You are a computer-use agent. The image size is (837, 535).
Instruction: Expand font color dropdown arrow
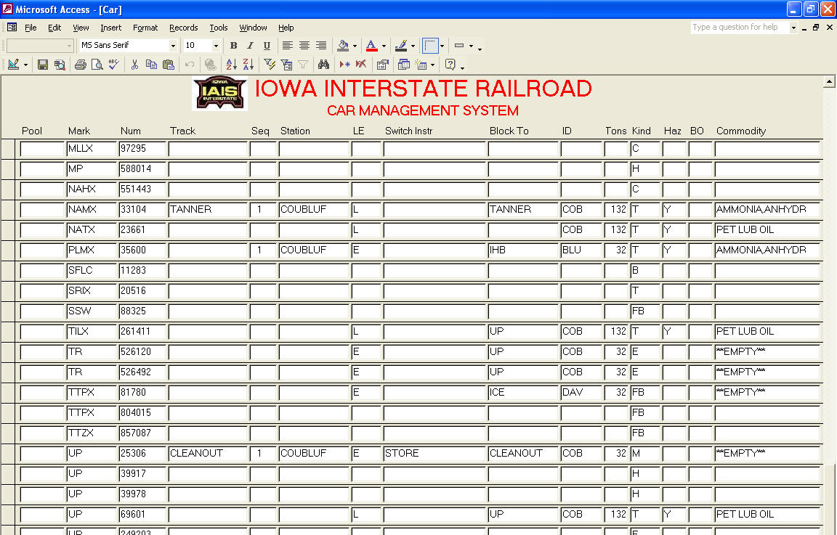384,46
